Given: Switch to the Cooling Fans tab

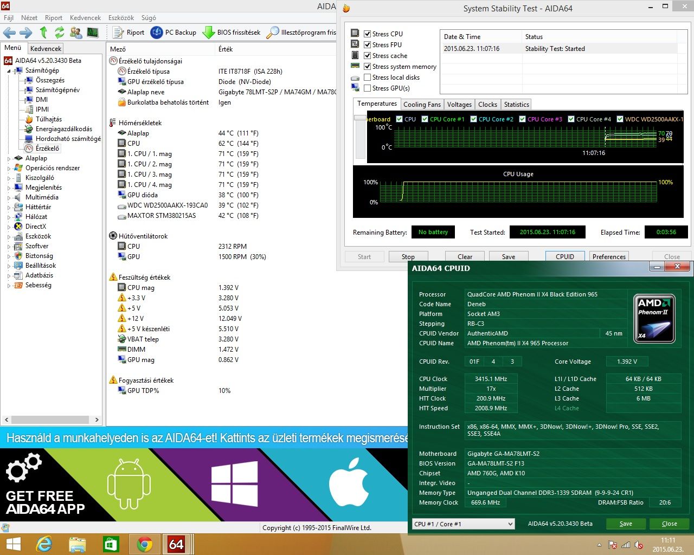Looking at the screenshot, I should point(422,105).
